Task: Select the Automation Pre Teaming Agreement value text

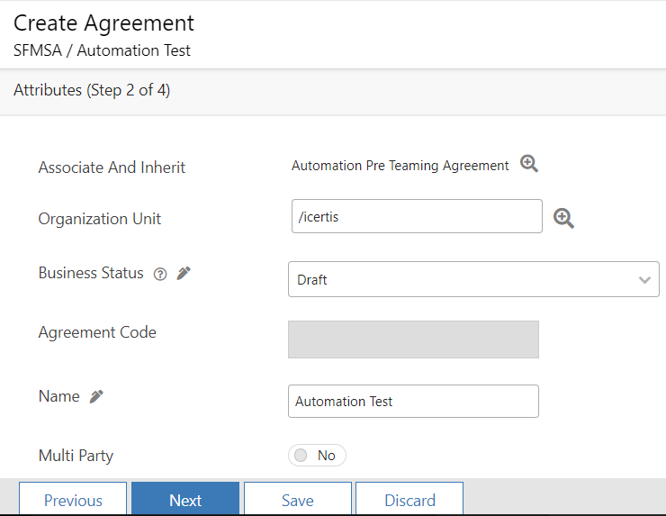Action: [x=400, y=166]
